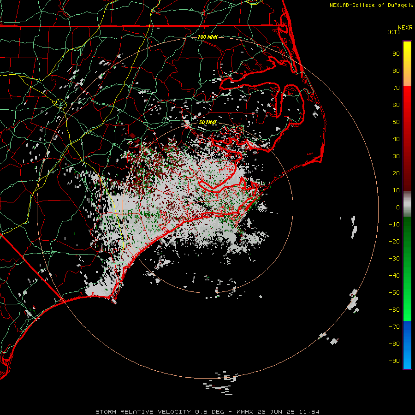This screenshot has height=415, width=415.
Task: Select the -60 scale value
Action: (x=394, y=310)
